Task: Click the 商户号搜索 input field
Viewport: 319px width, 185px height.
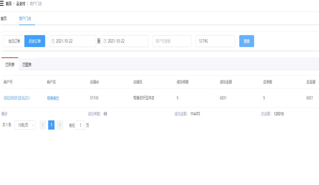Action: (172, 41)
